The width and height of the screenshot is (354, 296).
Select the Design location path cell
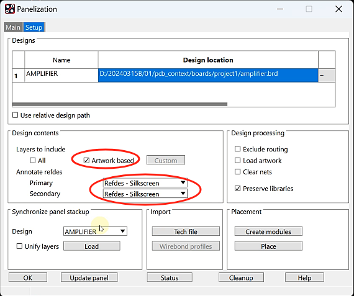[208, 75]
